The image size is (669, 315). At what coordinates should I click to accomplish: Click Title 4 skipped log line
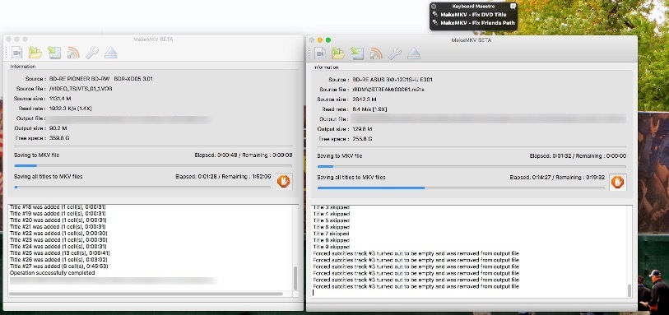pyautogui.click(x=331, y=214)
